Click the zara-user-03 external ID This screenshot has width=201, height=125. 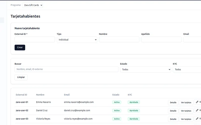[22, 119]
